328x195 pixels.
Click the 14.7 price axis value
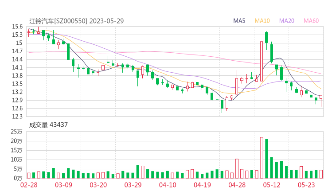[x=17, y=51]
